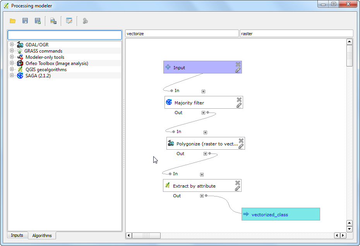Click the vertical scrollbar thumb

pyautogui.click(x=350, y=56)
